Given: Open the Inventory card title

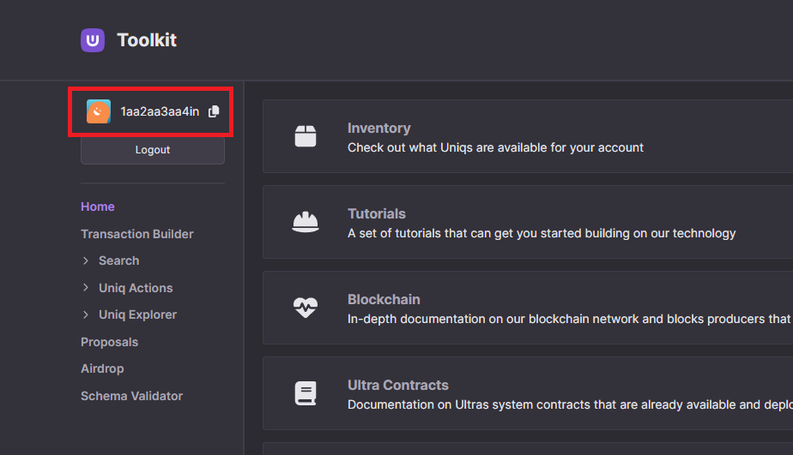Looking at the screenshot, I should pos(378,129).
